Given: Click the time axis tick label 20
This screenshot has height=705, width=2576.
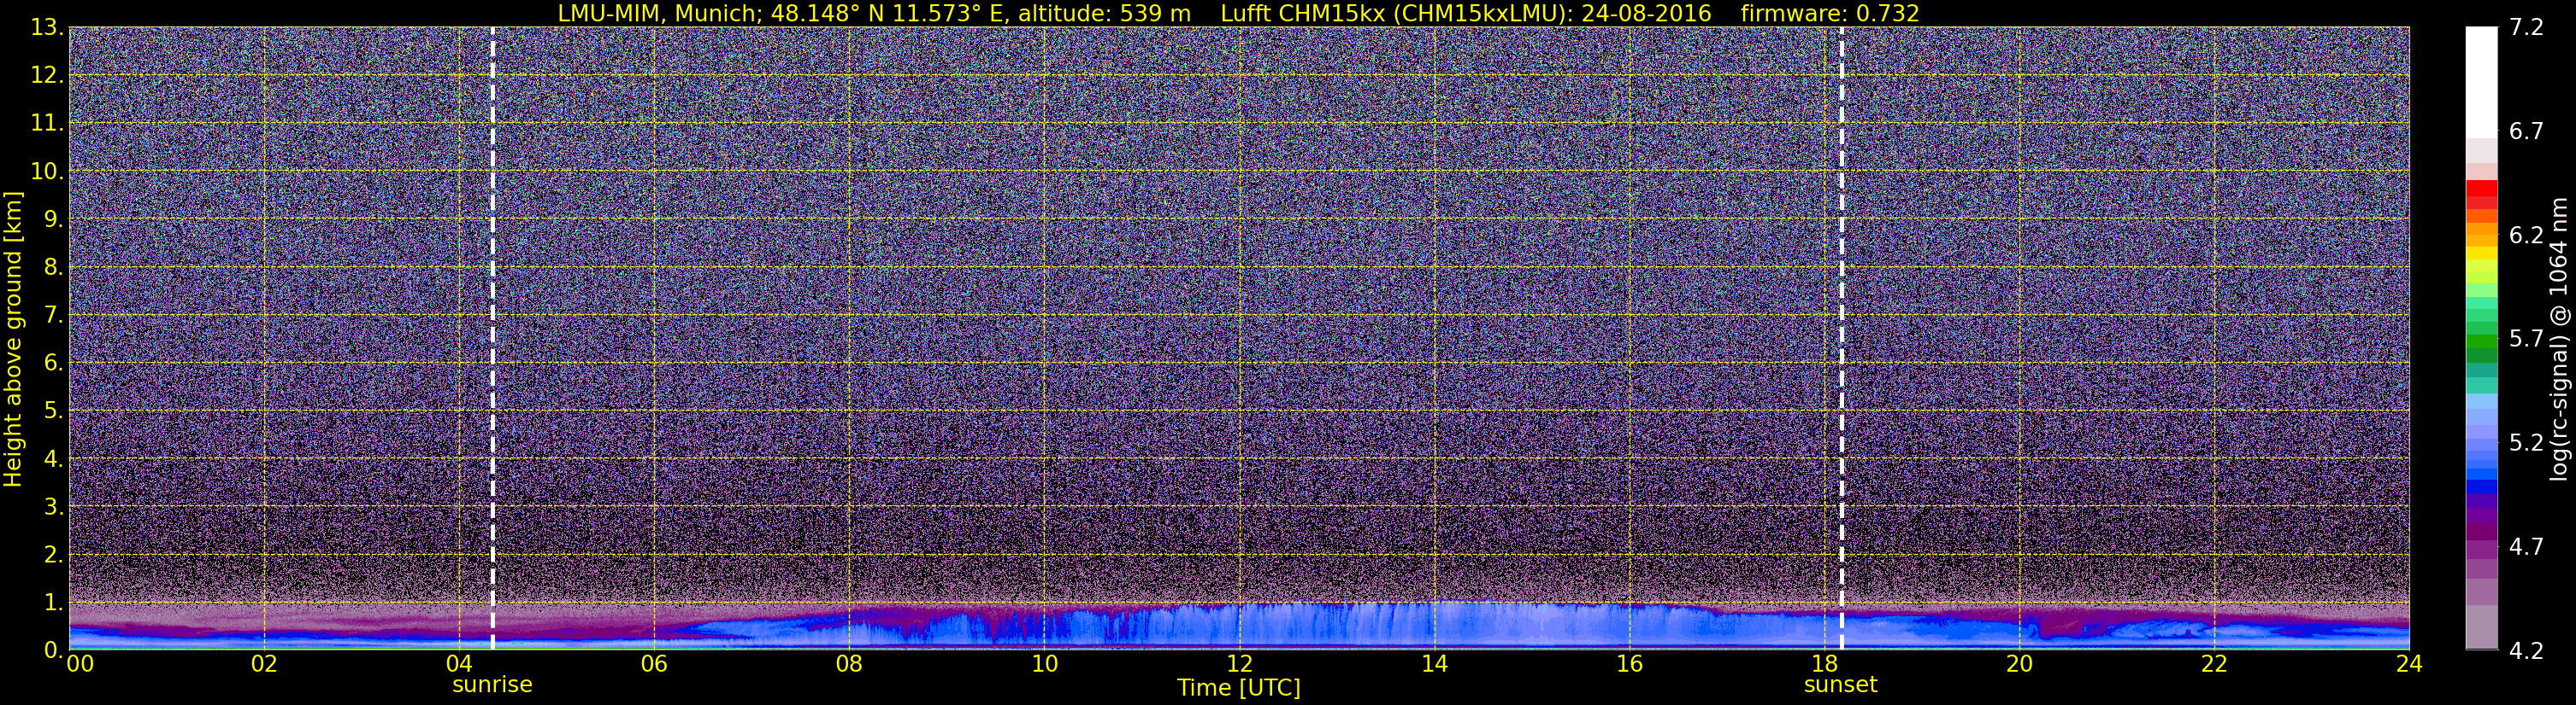Looking at the screenshot, I should (2019, 664).
